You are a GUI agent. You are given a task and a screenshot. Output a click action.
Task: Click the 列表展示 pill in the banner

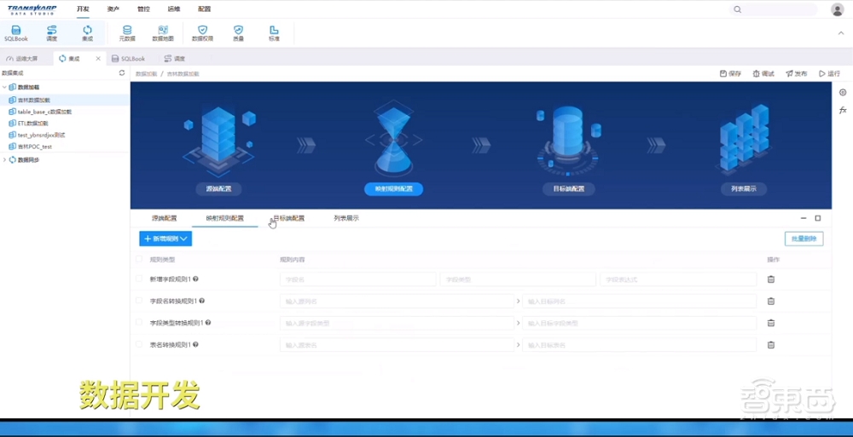pos(744,189)
